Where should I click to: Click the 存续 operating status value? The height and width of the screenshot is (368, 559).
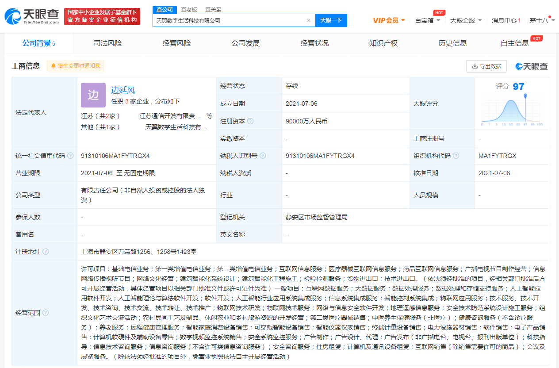[x=292, y=86]
